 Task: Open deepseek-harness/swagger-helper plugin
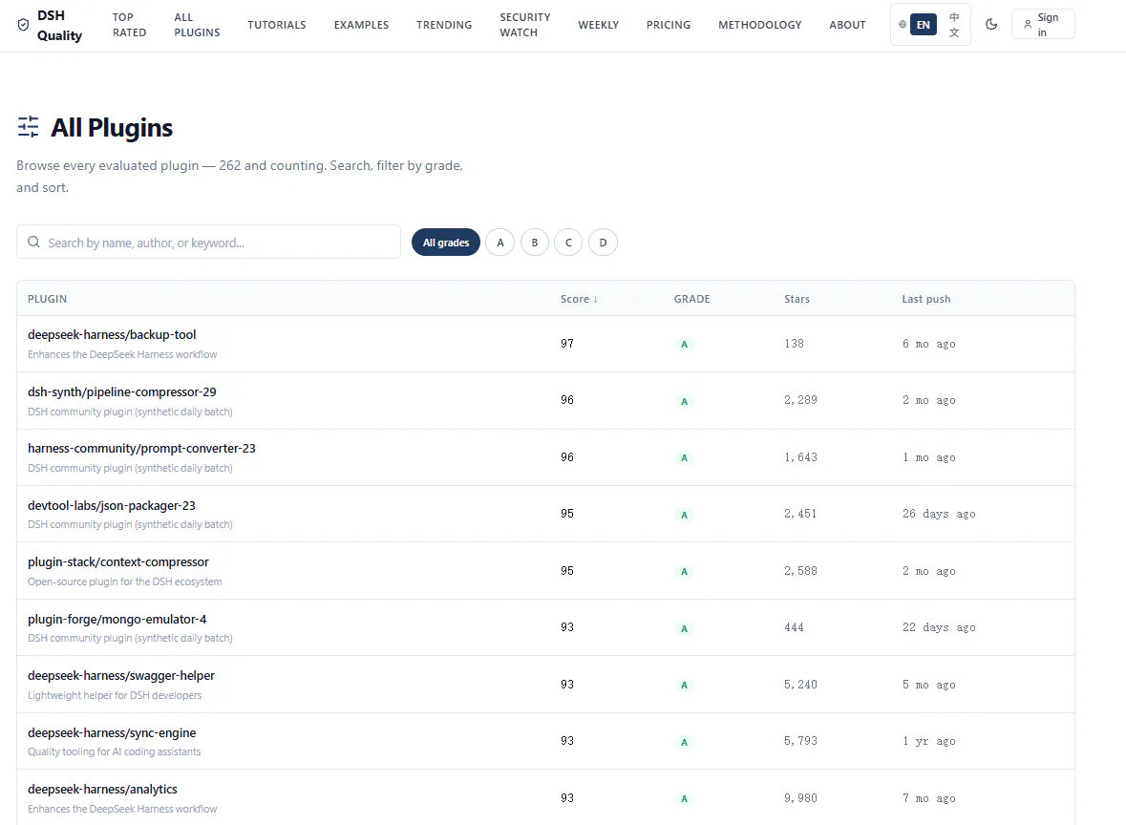120,676
